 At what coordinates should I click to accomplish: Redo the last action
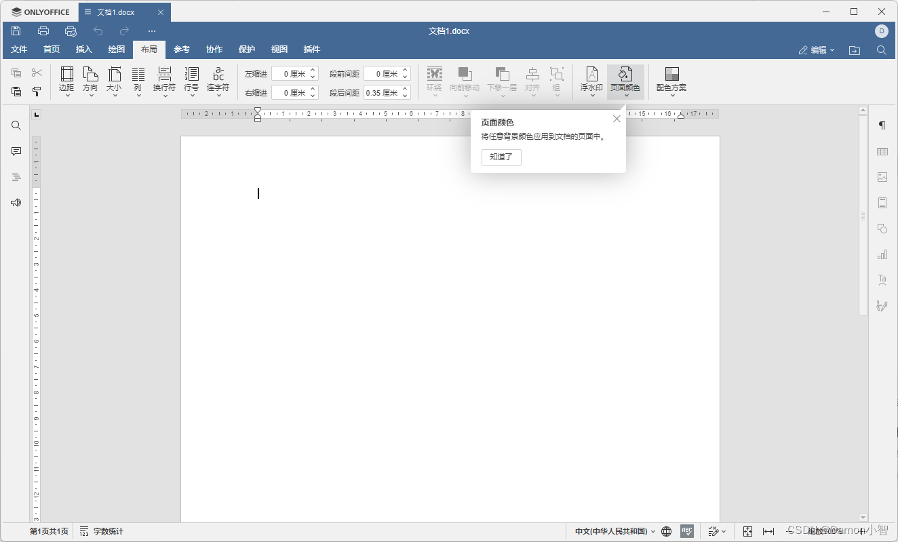(124, 31)
